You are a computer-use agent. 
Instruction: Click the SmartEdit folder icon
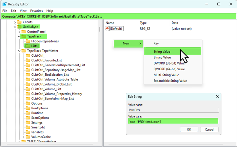pos(28,127)
